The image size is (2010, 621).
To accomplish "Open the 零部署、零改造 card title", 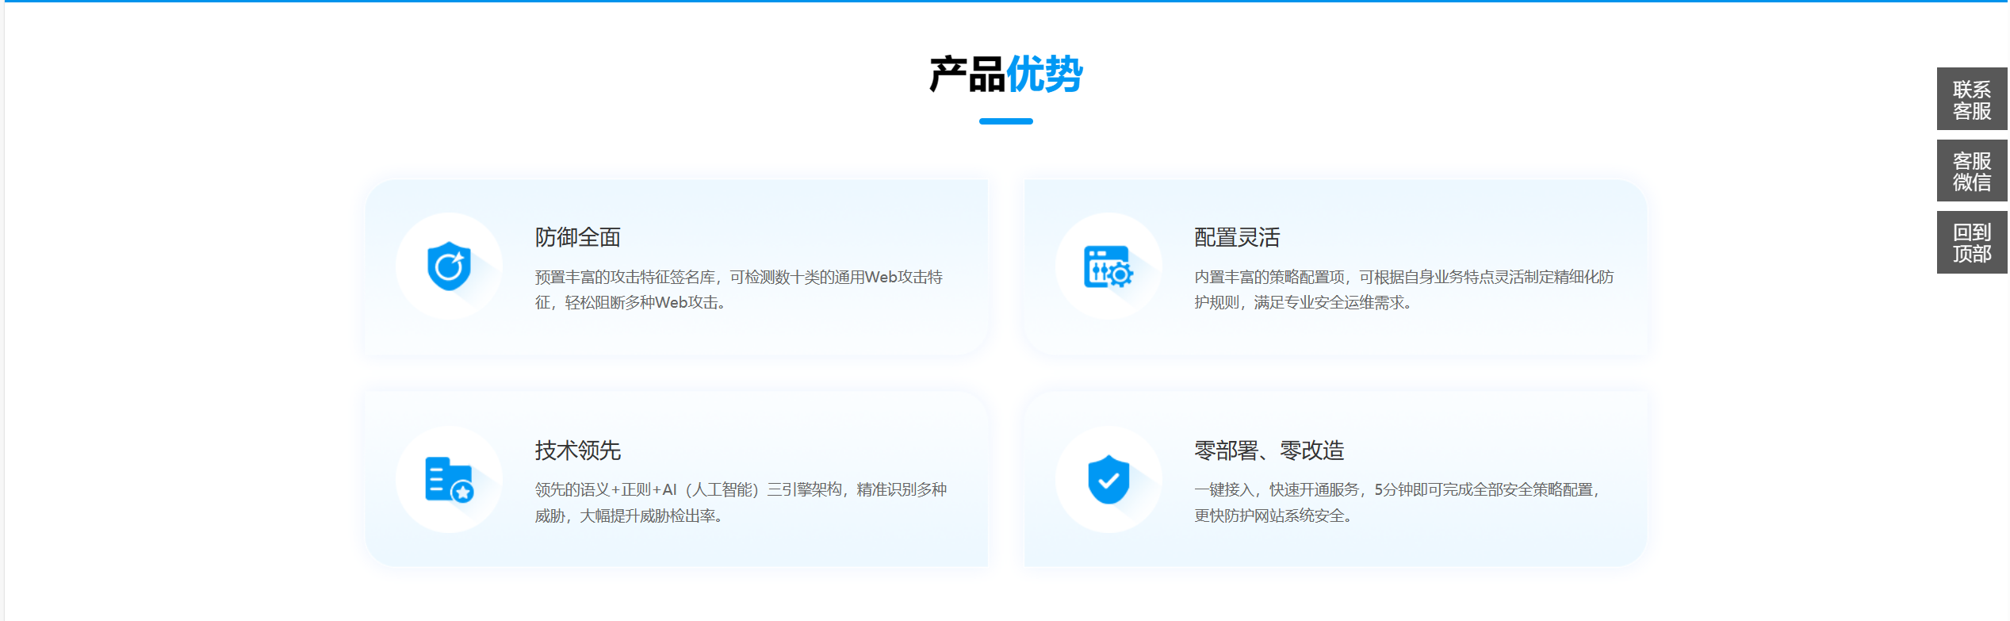I will 1269,450.
